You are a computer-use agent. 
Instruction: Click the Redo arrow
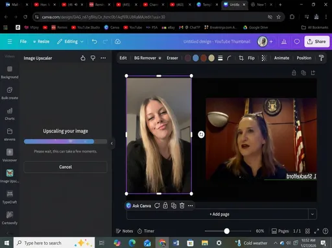point(105,42)
